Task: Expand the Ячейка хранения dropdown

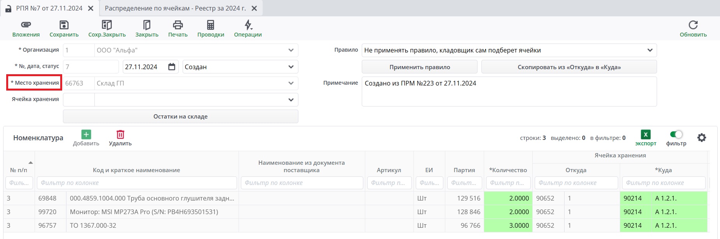Action: (291, 100)
